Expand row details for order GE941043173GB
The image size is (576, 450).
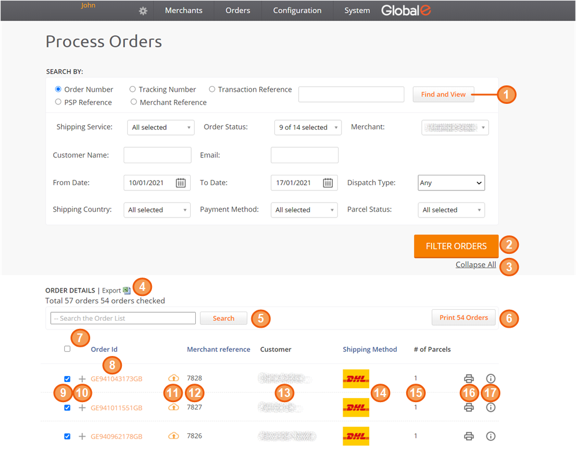click(82, 379)
